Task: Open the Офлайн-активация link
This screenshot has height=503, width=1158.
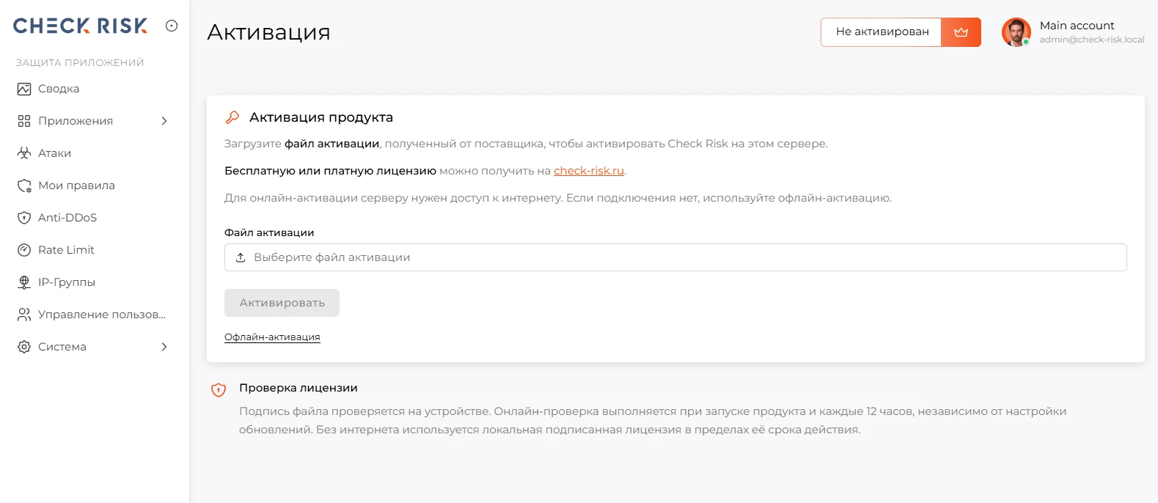Action: 272,337
